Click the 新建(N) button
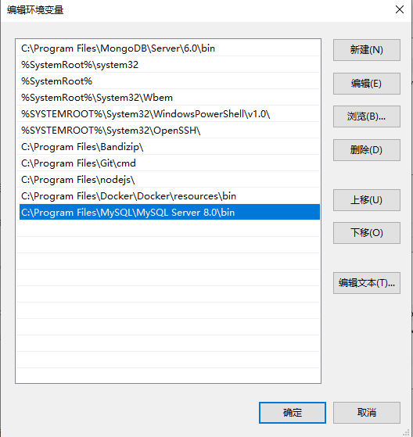This screenshot has width=413, height=437. [x=366, y=50]
